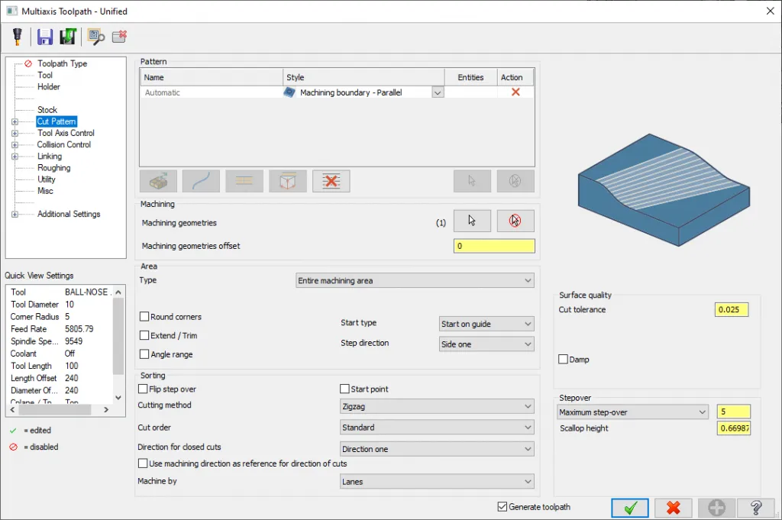Viewport: 782px width, 520px height.
Task: Expand the Additional Settings node
Action: coord(15,214)
